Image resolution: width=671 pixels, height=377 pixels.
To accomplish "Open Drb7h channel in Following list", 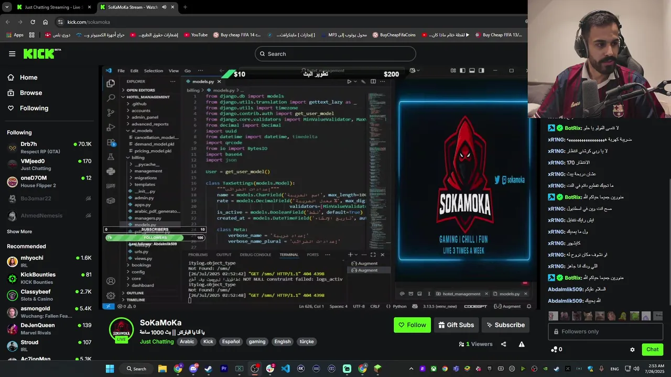I will point(49,148).
